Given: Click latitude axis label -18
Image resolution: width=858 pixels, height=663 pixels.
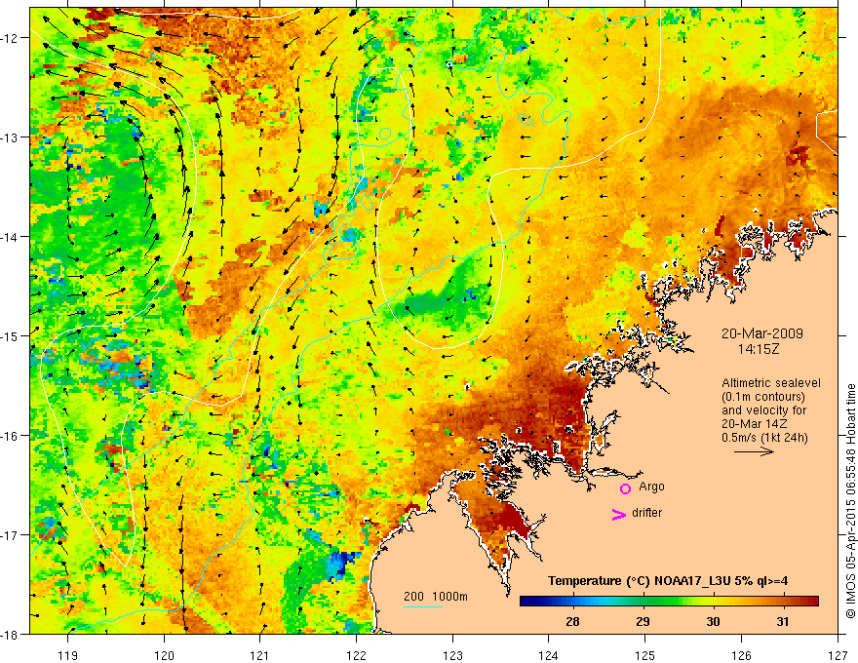Looking at the screenshot, I should (x=11, y=634).
